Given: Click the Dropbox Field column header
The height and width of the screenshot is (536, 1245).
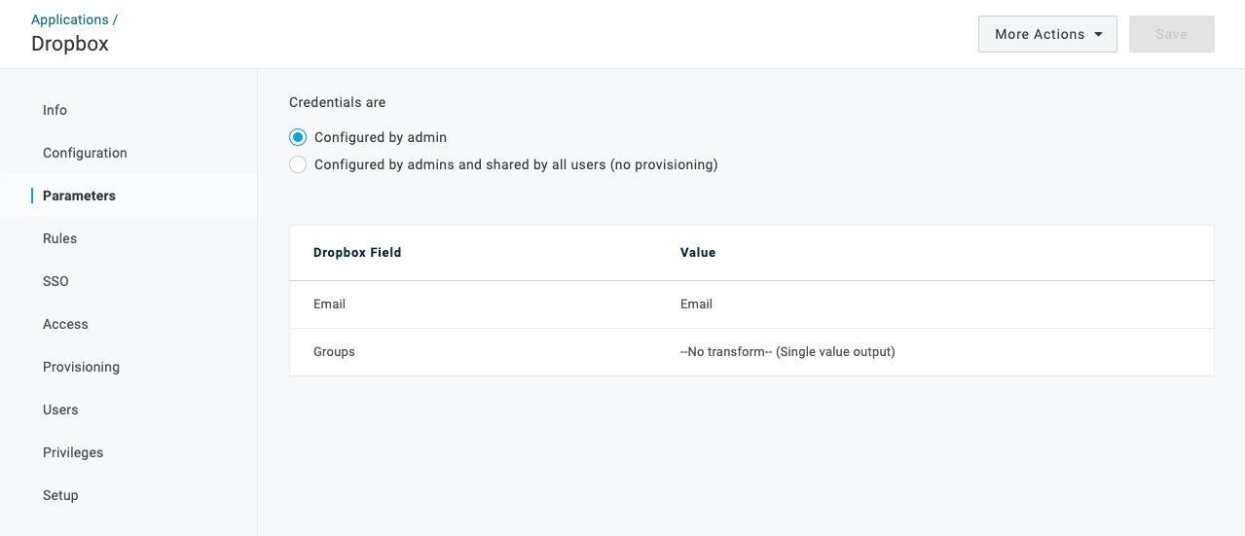Looking at the screenshot, I should (357, 252).
